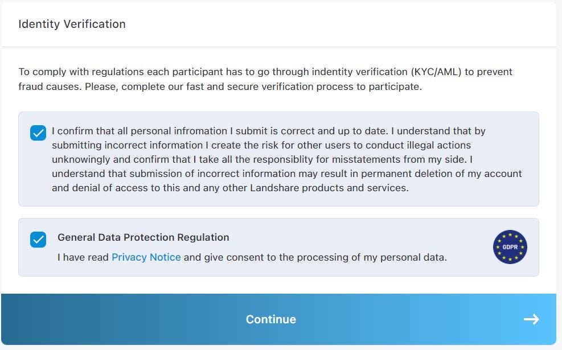Click the Identity Verification heading
Image resolution: width=562 pixels, height=350 pixels.
click(x=72, y=24)
